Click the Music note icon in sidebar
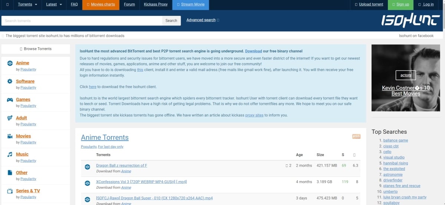445x205 pixels. [10, 154]
